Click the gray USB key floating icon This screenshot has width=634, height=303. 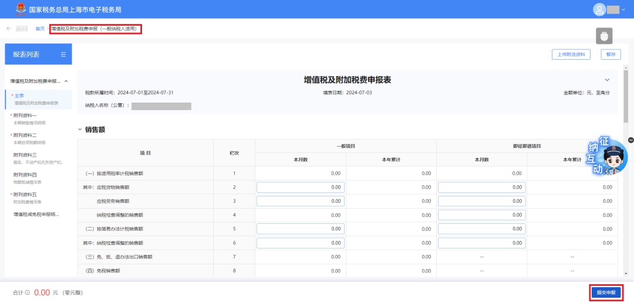coord(605,36)
